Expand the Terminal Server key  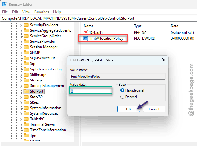pos(21,125)
